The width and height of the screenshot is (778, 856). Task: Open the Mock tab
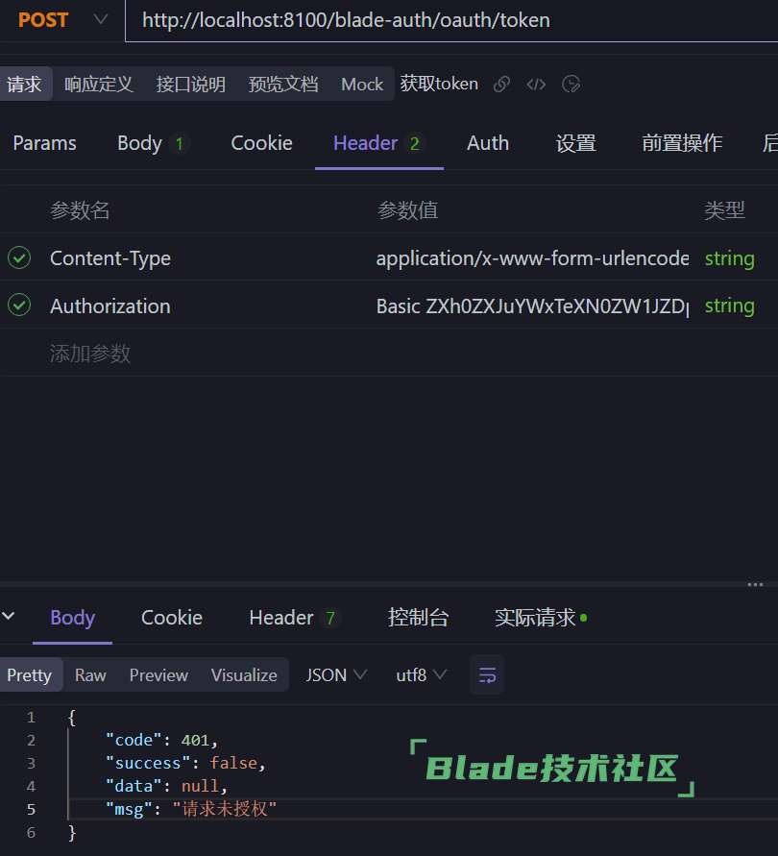[361, 85]
